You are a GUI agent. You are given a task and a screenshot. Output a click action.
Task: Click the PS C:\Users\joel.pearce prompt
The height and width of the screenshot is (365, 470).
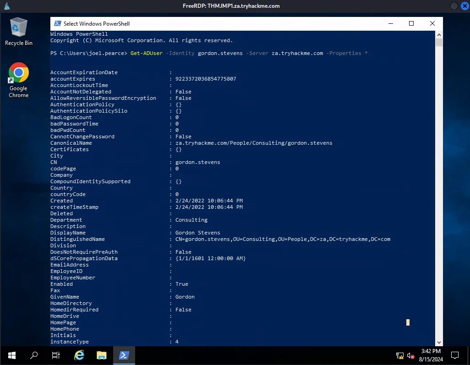point(89,53)
